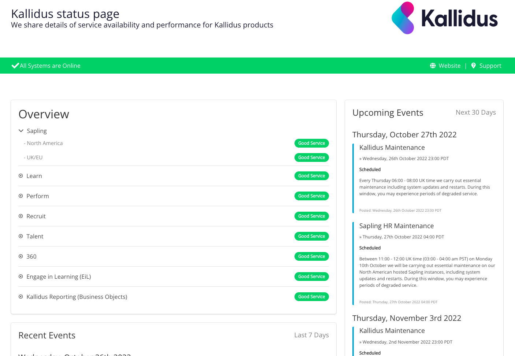This screenshot has height=356, width=515.
Task: Select the North America Sapling region
Action: tap(45, 143)
